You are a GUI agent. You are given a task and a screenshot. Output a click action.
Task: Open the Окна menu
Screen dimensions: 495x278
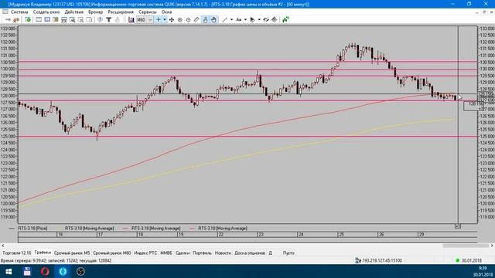[166, 12]
